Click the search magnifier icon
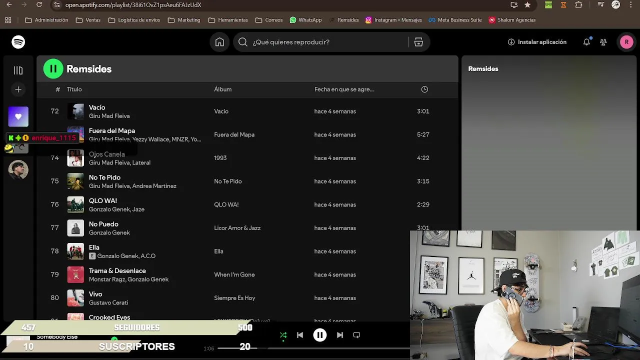 click(243, 42)
